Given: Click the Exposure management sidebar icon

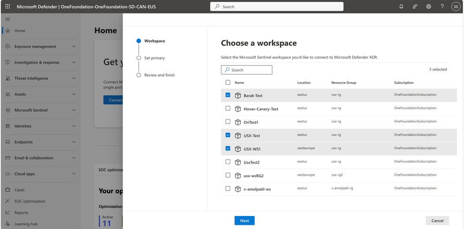Looking at the screenshot, I should 8,46.
